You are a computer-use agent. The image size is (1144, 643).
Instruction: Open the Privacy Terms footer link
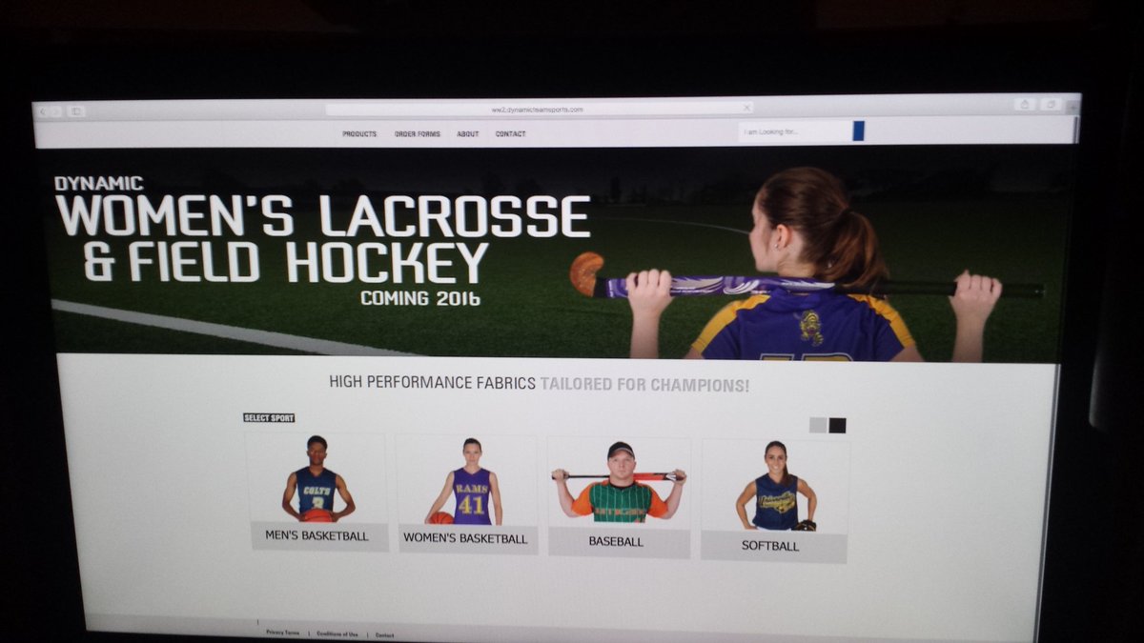pos(283,633)
